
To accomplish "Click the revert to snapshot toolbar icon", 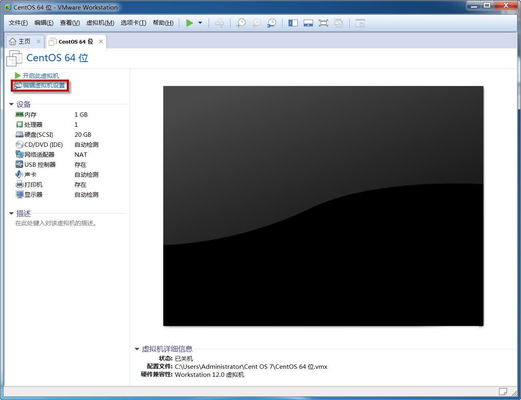I will point(256,23).
